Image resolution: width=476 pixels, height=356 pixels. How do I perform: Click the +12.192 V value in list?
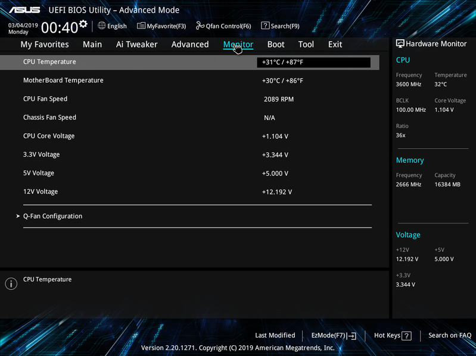[x=277, y=192]
